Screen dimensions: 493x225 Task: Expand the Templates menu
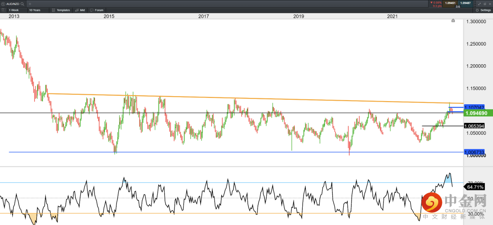click(61, 10)
